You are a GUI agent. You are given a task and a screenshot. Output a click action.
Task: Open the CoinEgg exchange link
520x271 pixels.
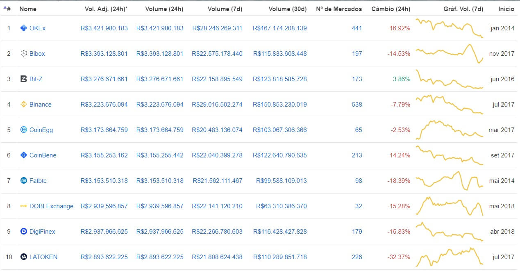pyautogui.click(x=41, y=130)
